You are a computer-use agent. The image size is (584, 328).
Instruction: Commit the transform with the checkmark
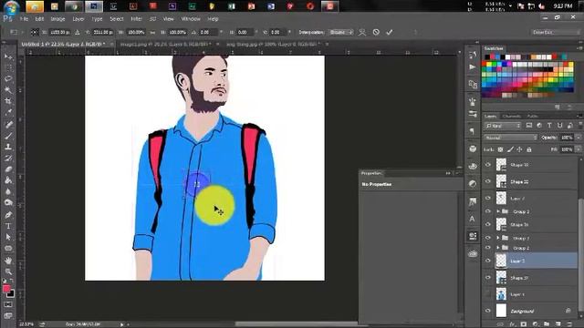(x=390, y=33)
